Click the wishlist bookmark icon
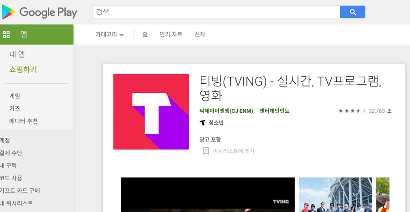This screenshot has width=410, height=212. click(x=206, y=151)
